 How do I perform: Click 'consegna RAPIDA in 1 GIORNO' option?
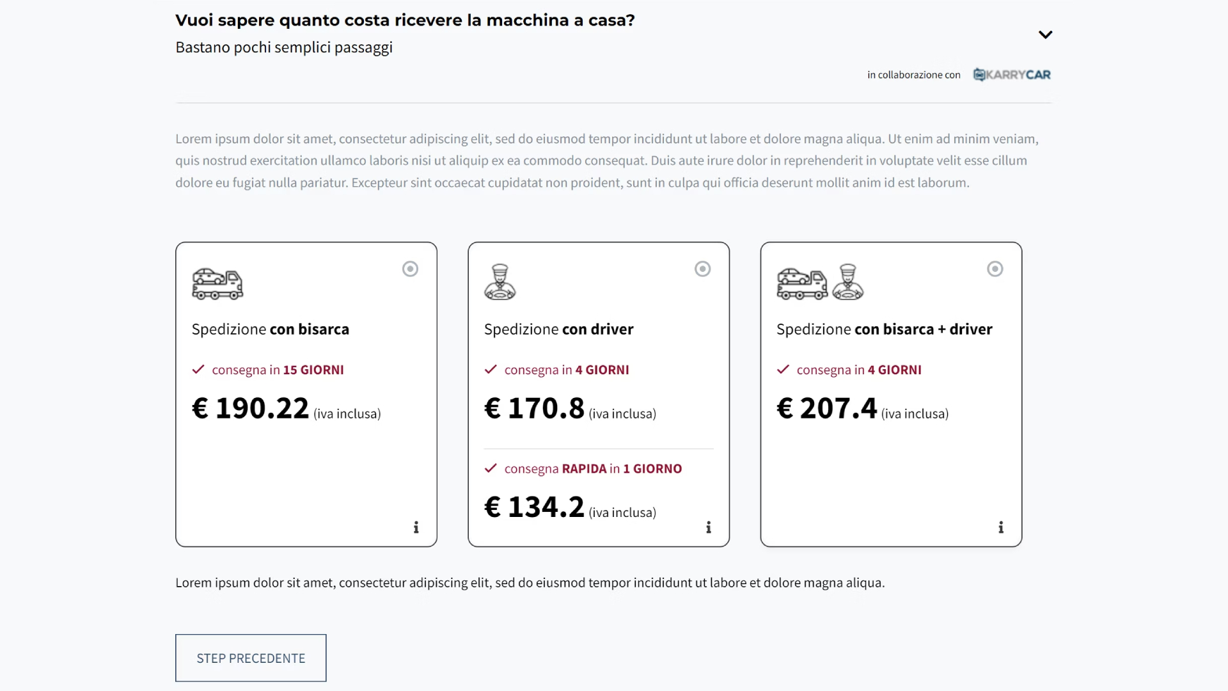tap(592, 469)
